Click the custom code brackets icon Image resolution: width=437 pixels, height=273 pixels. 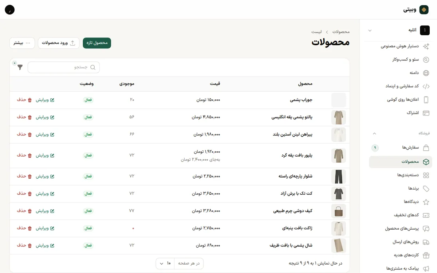[426, 86]
